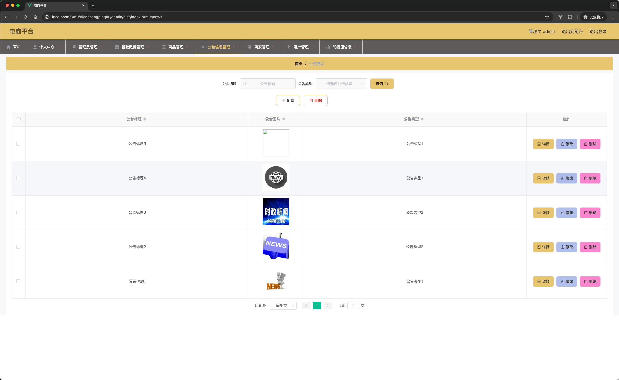Click 修改 for 公告标题1

tap(567, 281)
